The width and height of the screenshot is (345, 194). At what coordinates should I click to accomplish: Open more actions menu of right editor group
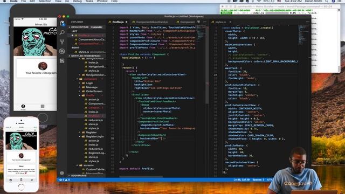click(x=308, y=22)
